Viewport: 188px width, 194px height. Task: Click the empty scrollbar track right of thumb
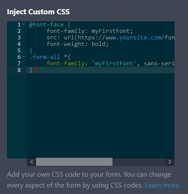[139, 162]
